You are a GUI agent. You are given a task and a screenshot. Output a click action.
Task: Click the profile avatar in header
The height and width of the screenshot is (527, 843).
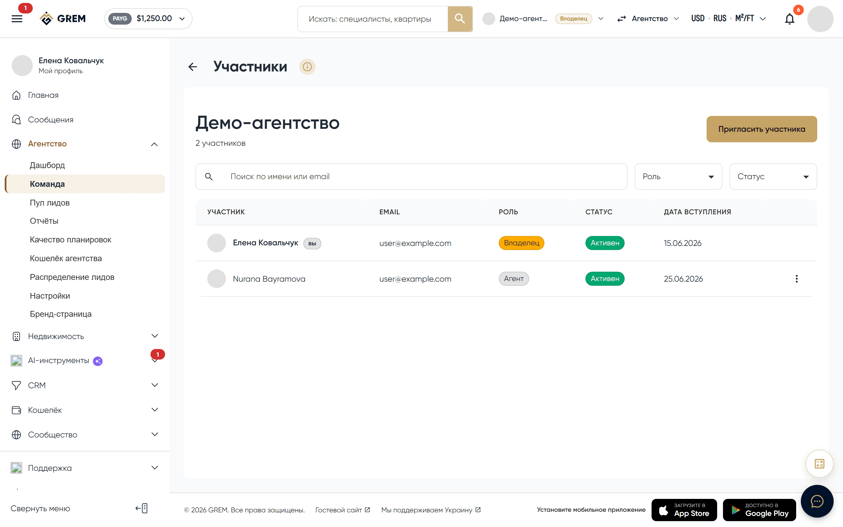click(820, 19)
